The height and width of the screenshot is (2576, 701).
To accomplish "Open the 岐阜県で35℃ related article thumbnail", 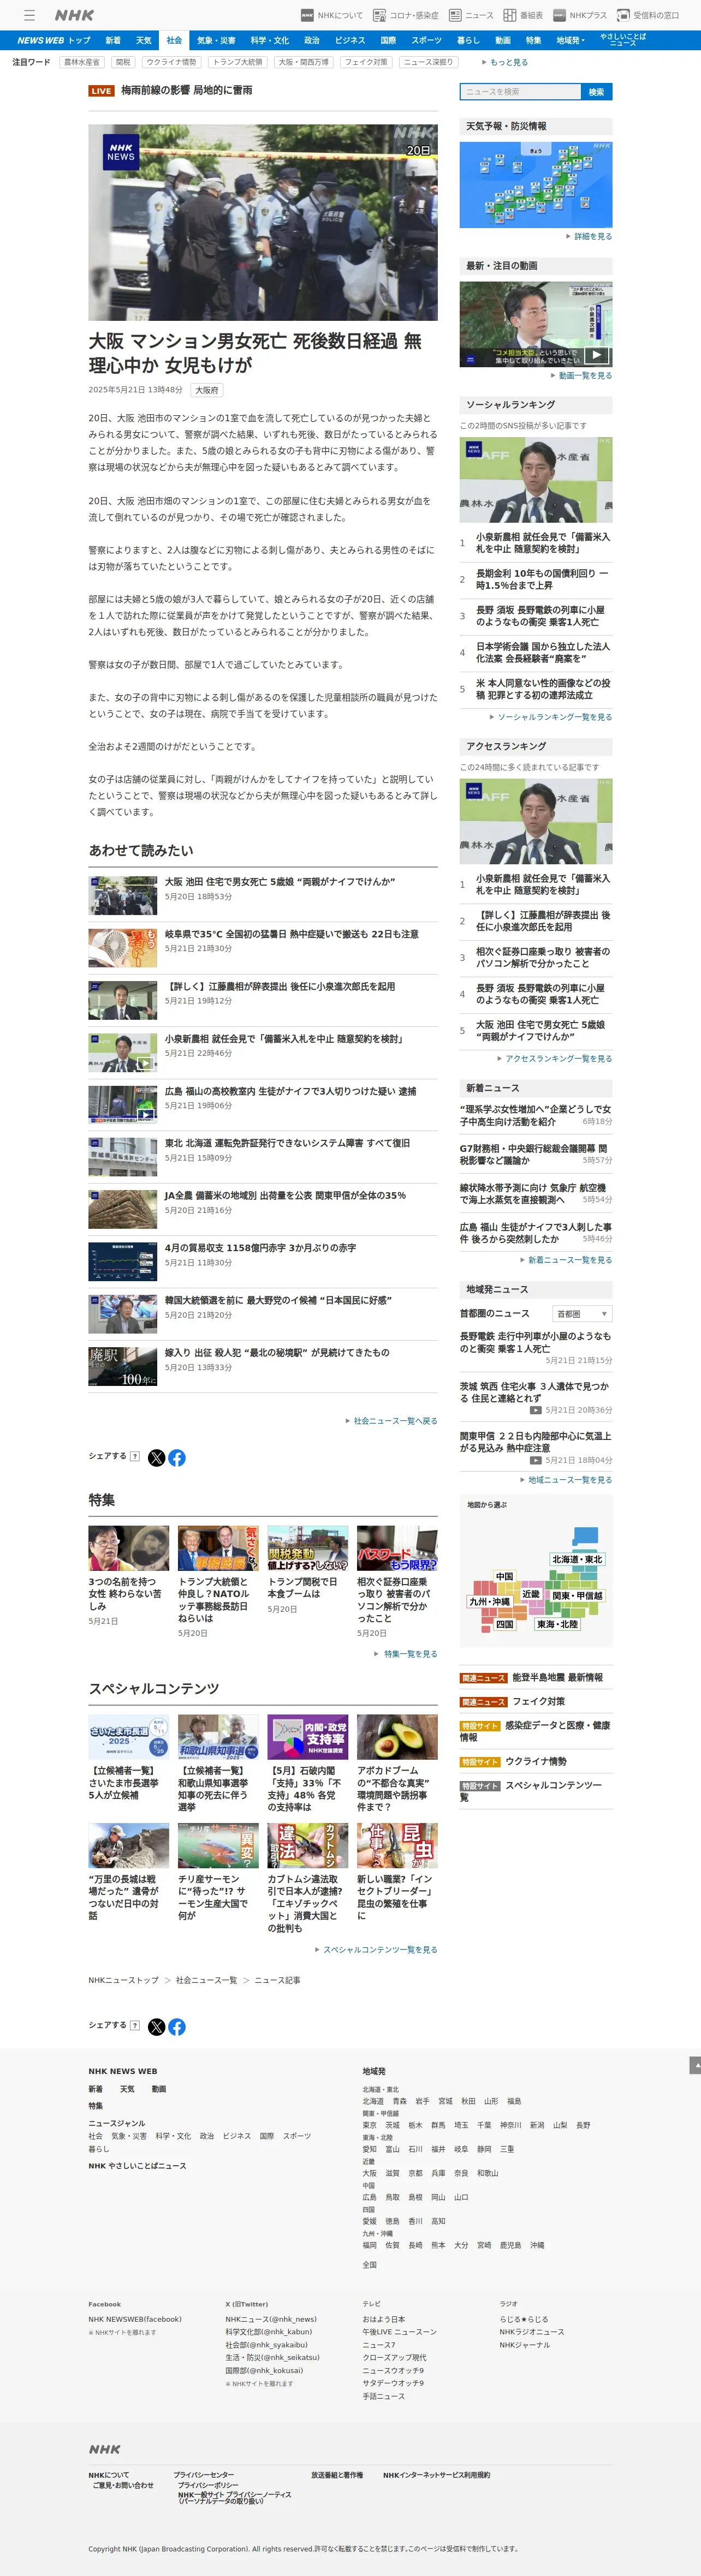I will 123,948.
